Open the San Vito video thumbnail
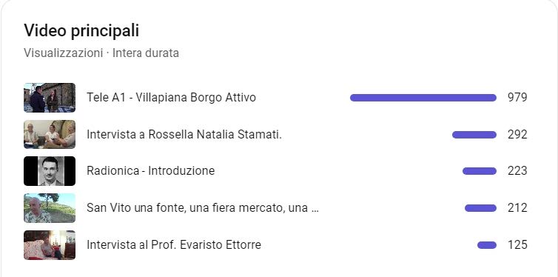This screenshot has height=277, width=558. (x=50, y=208)
